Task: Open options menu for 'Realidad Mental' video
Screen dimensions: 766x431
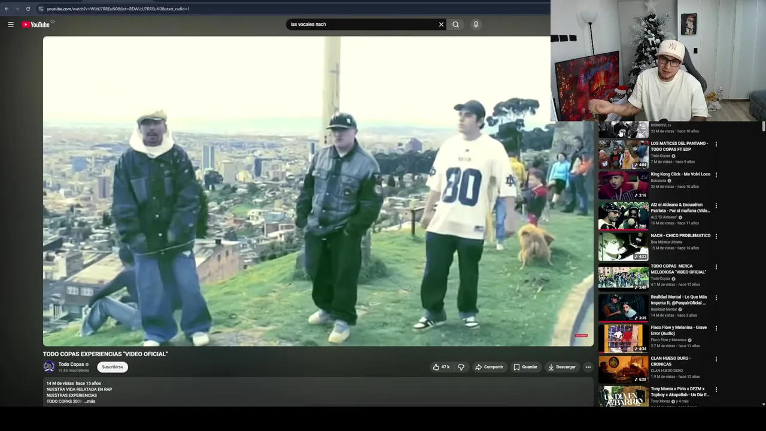Action: pos(716,298)
